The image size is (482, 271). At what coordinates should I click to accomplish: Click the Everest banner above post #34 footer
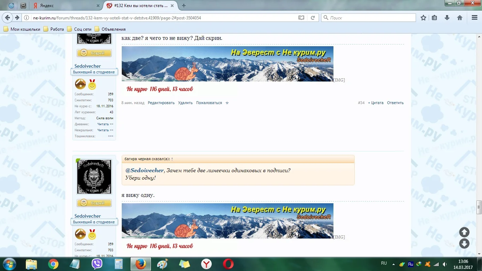[x=228, y=64]
